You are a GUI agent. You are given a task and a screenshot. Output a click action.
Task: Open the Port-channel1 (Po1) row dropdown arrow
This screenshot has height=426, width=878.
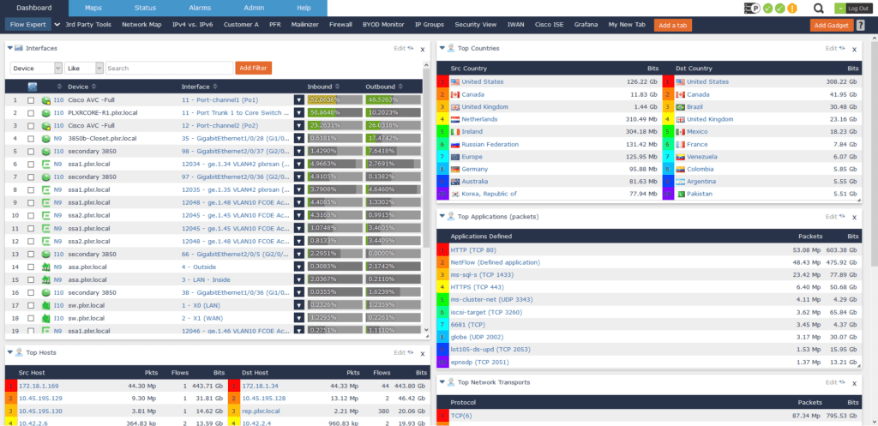point(299,99)
